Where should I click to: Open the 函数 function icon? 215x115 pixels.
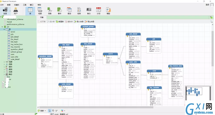point(50,11)
